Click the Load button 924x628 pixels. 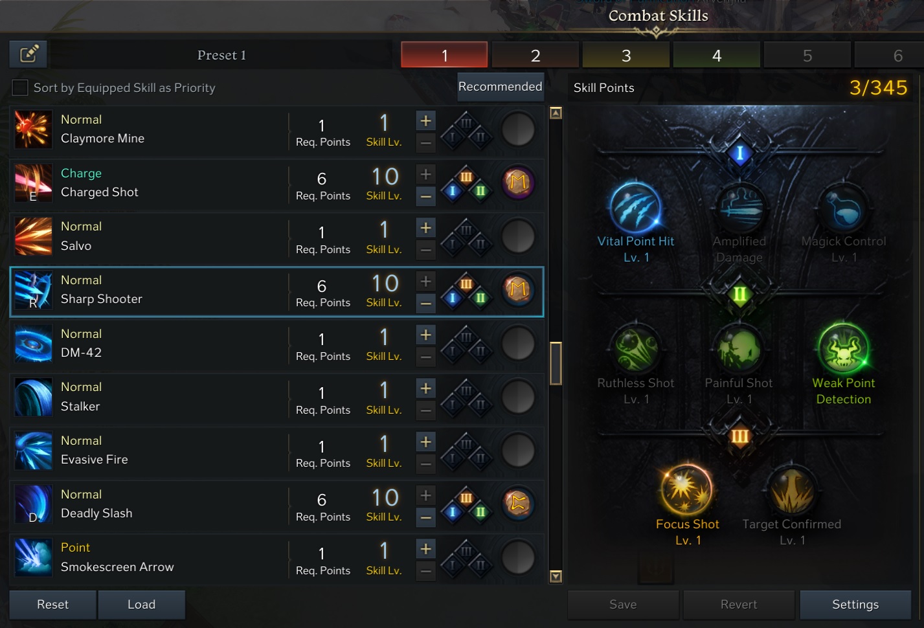(141, 605)
